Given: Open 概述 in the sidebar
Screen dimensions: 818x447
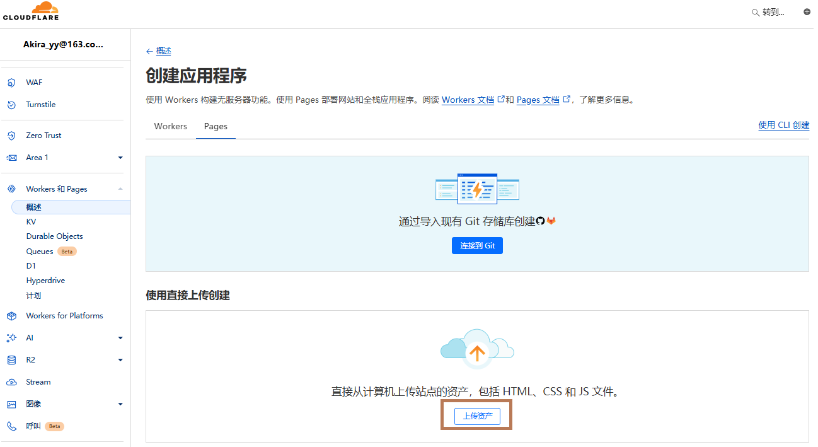Looking at the screenshot, I should pos(71,207).
